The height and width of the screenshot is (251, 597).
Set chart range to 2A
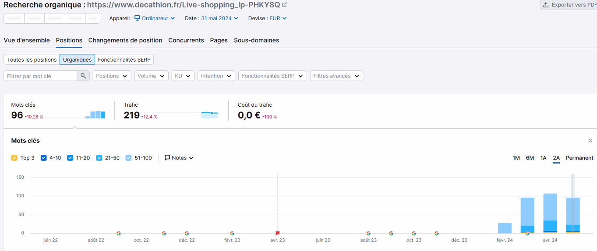coord(556,158)
